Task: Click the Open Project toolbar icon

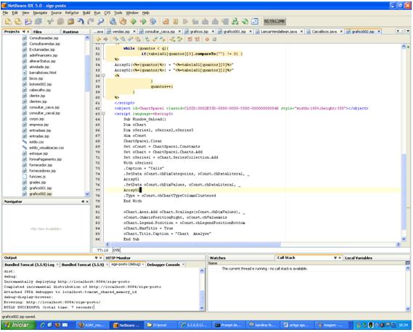Action: [x=28, y=22]
